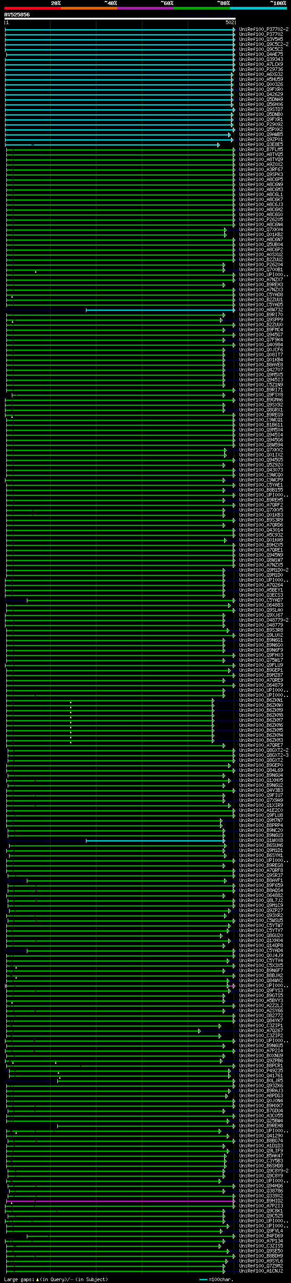
Task: Select the orange ~40% identity color bar
Action: coord(89,8)
